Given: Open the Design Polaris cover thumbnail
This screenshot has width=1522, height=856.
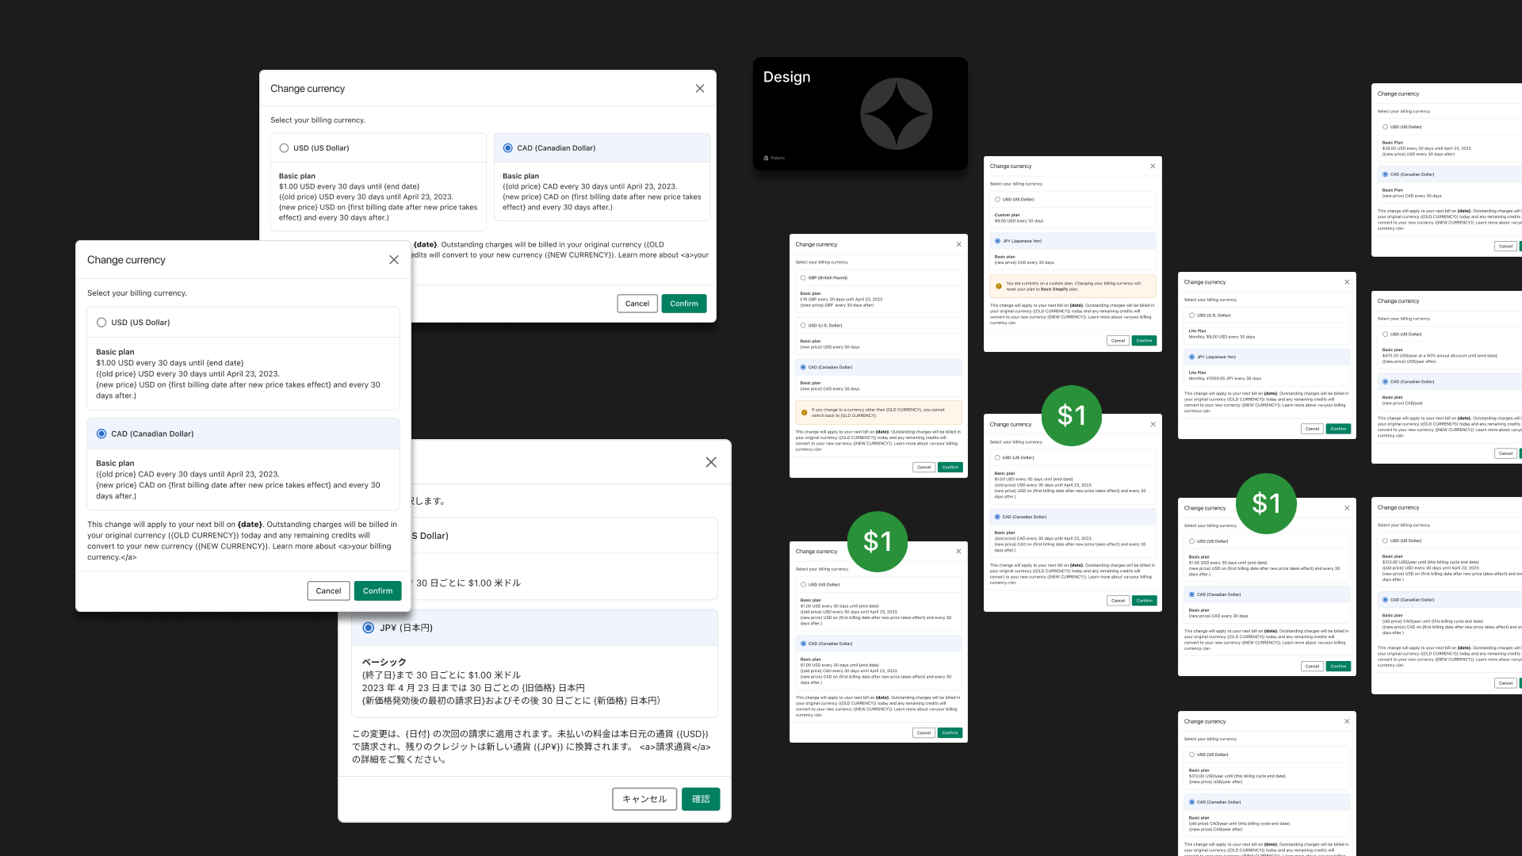Looking at the screenshot, I should [x=860, y=113].
